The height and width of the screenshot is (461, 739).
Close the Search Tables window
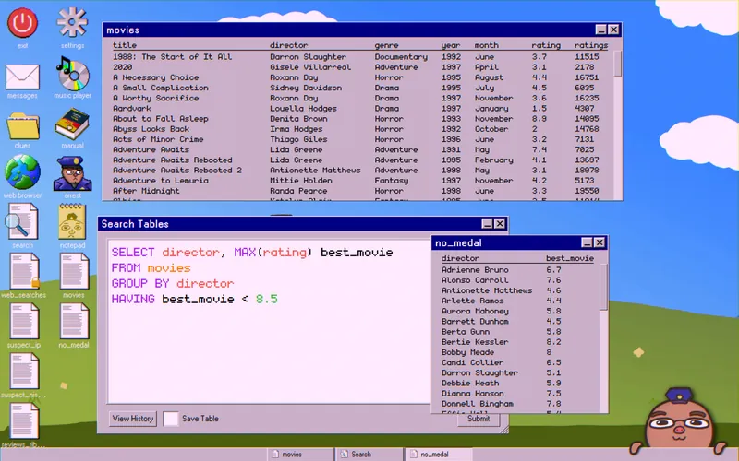(x=500, y=223)
